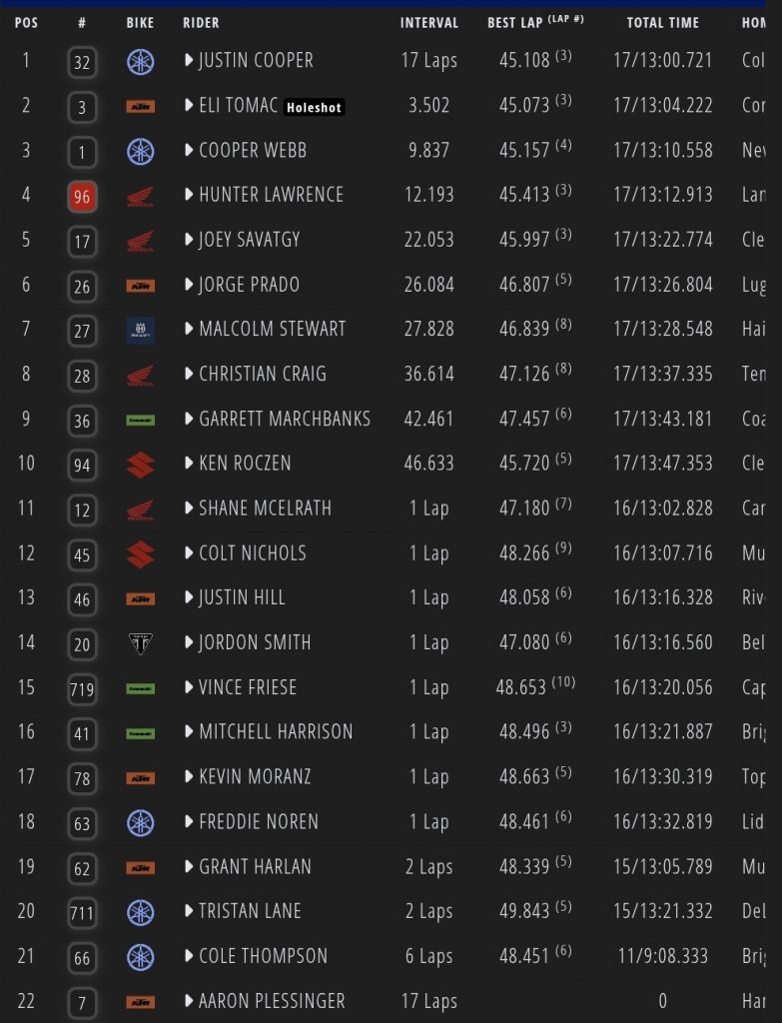Click Yamaha logo beside Justin Cooper

click(141, 62)
